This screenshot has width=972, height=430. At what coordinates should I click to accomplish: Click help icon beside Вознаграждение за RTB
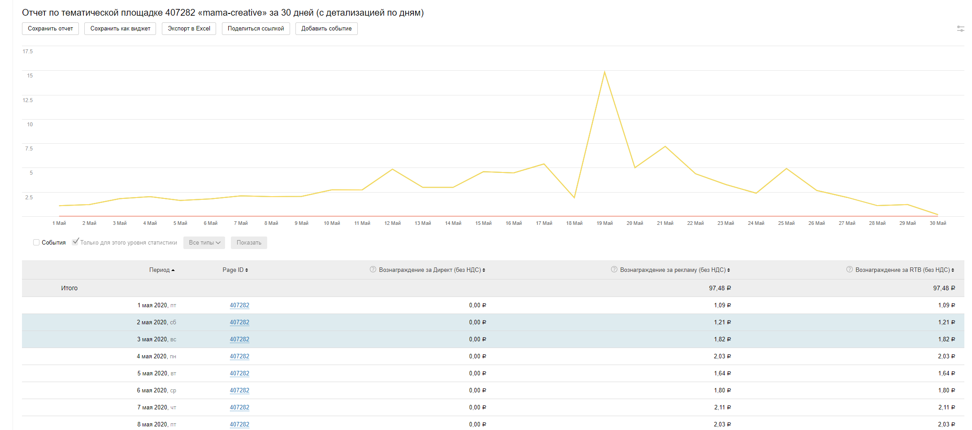pos(849,270)
